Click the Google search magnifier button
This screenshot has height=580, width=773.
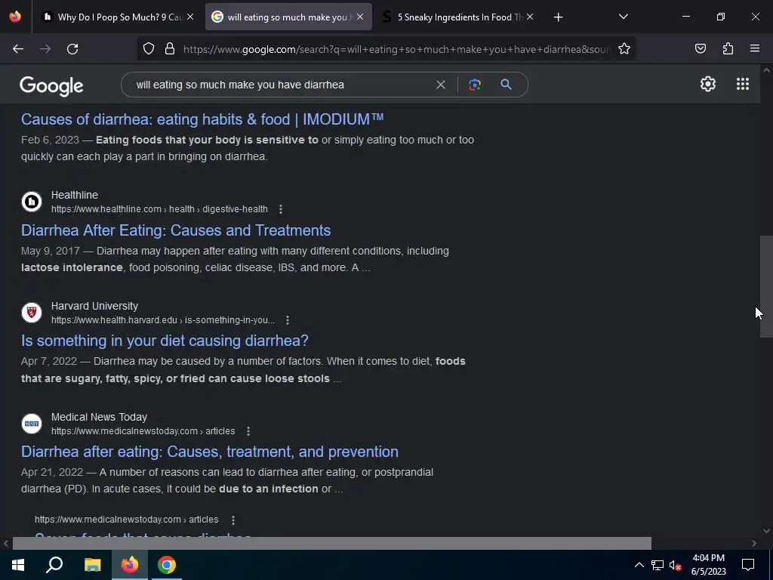coord(506,85)
